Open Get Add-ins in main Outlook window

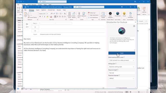coord(144,10)
